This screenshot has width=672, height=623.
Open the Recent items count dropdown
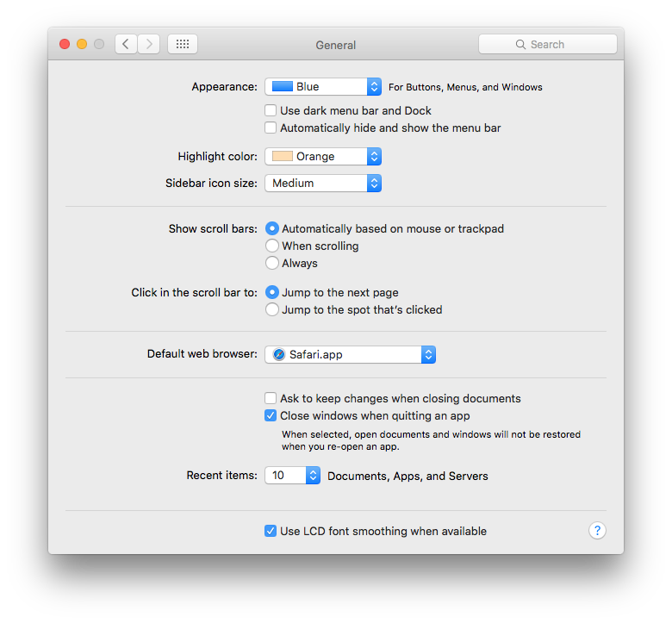click(x=293, y=476)
